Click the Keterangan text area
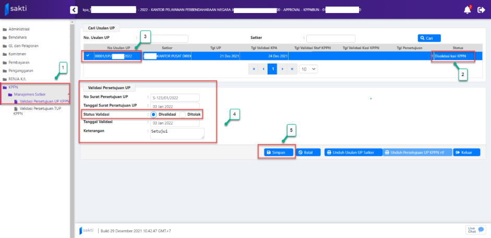491x238 pixels. [x=177, y=133]
